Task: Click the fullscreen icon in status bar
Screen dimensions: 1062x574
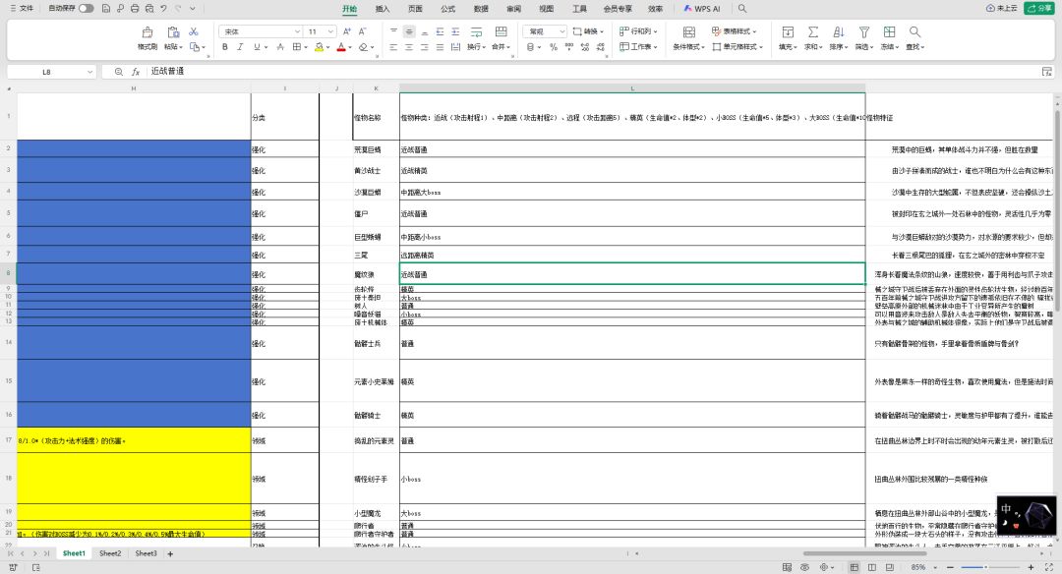Action: pos(1050,566)
